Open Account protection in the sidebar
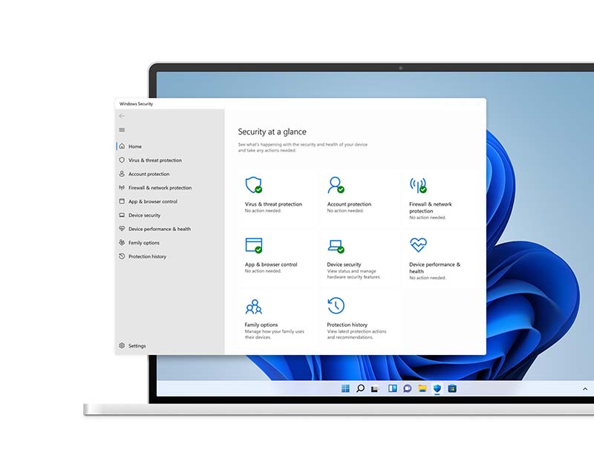Image resolution: width=594 pixels, height=471 pixels. pyautogui.click(x=149, y=174)
